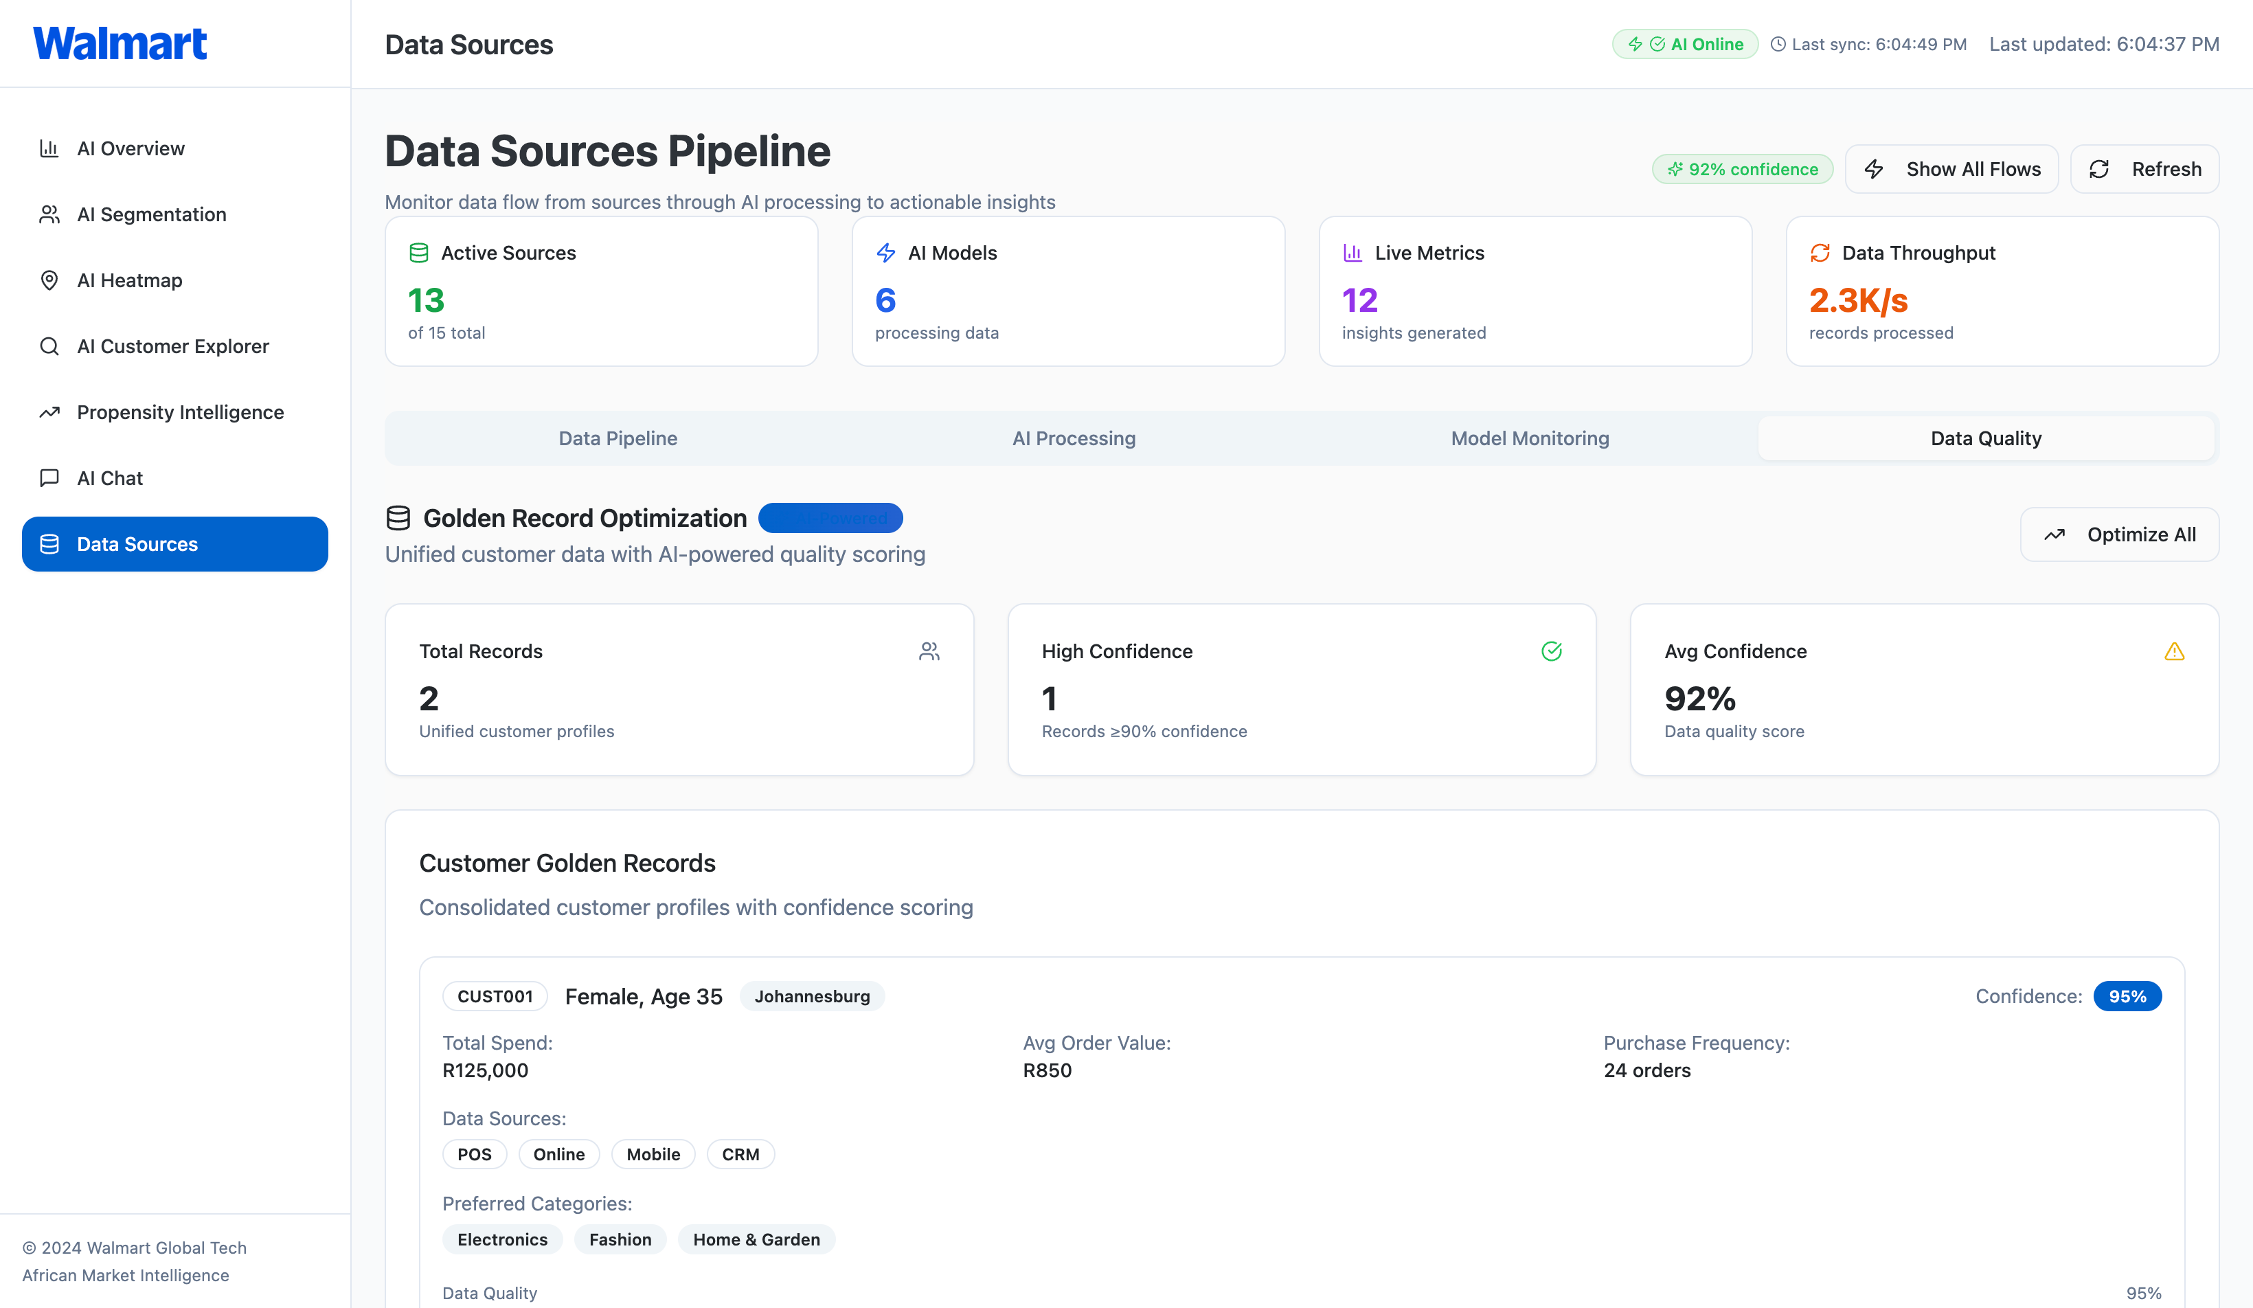The width and height of the screenshot is (2253, 1308).
Task: Click the Total Records users icon
Action: tap(929, 651)
